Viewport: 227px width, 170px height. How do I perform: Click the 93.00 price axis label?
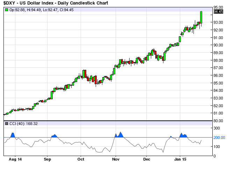click(218, 22)
